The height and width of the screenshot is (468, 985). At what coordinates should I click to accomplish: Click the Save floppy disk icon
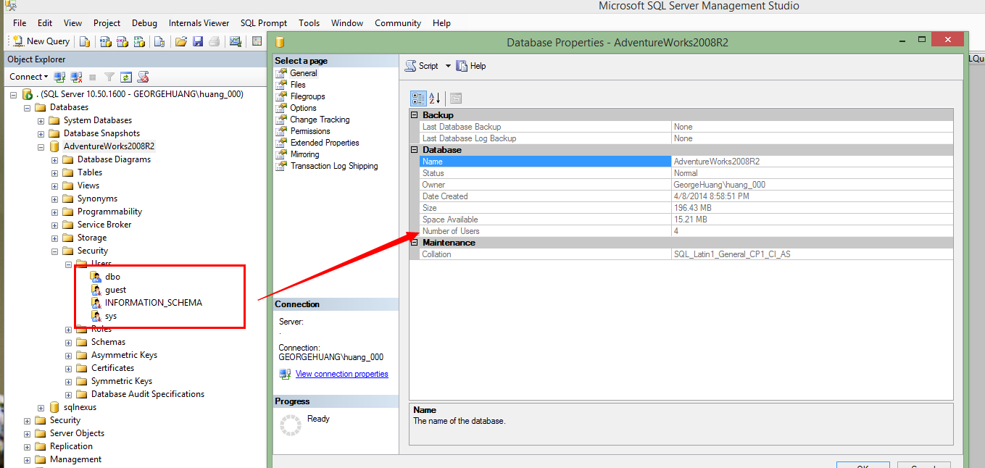point(197,41)
